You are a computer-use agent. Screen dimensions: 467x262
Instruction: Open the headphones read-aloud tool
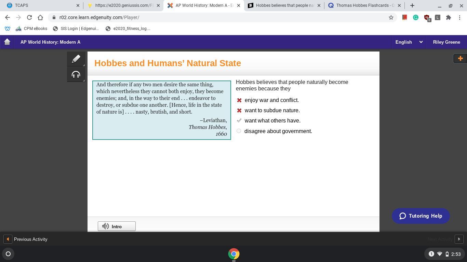tap(76, 74)
